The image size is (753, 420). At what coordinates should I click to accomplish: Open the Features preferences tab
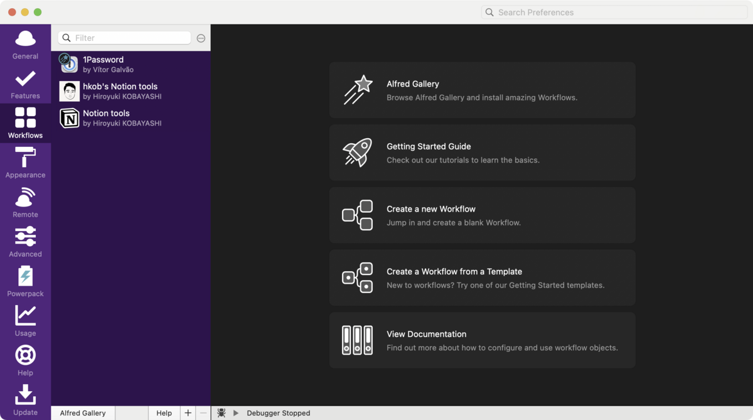point(25,84)
